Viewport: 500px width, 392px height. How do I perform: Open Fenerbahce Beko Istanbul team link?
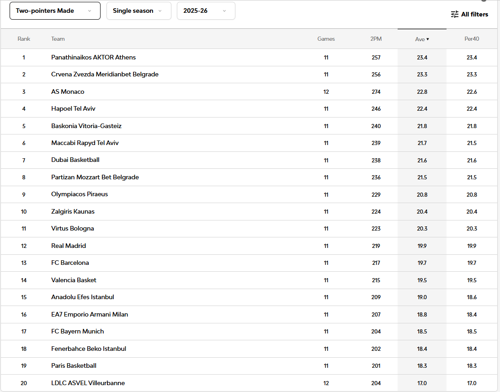(89, 349)
